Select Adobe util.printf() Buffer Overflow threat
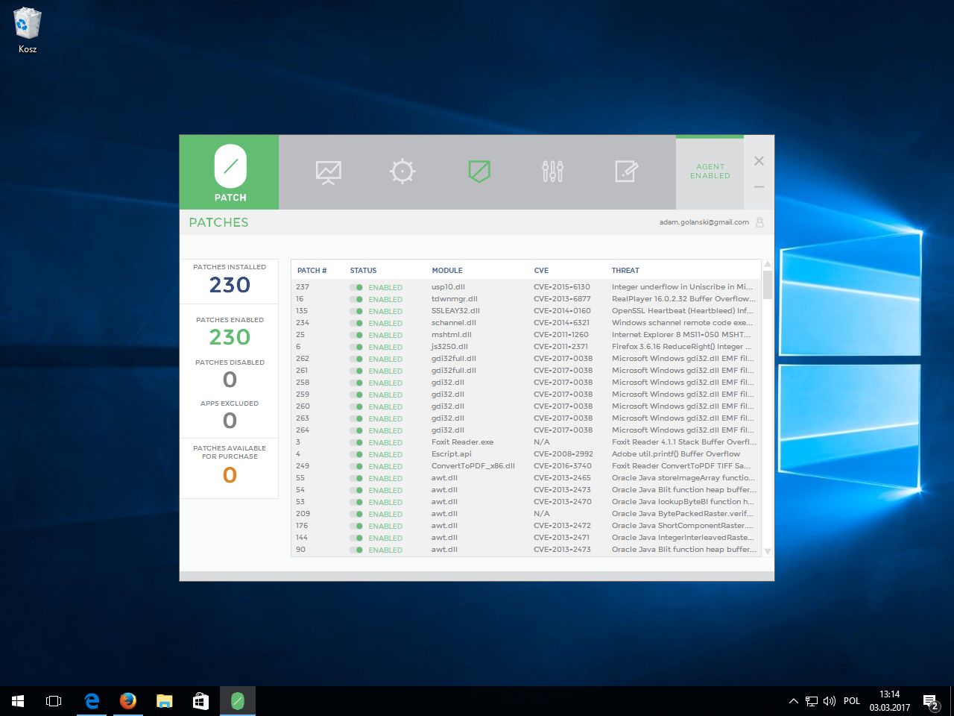Image resolution: width=954 pixels, height=716 pixels. 676,454
